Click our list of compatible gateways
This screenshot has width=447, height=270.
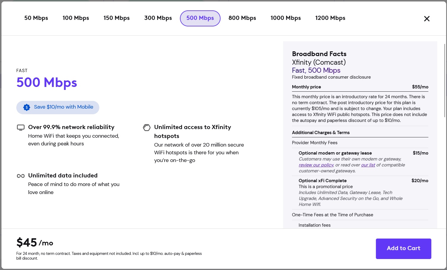pyautogui.click(x=368, y=165)
